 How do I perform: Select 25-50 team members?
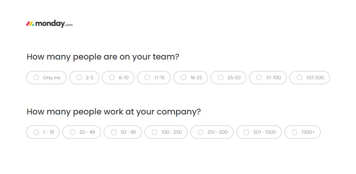click(x=228, y=78)
